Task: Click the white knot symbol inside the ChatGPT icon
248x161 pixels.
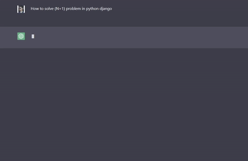Action: click(x=21, y=36)
